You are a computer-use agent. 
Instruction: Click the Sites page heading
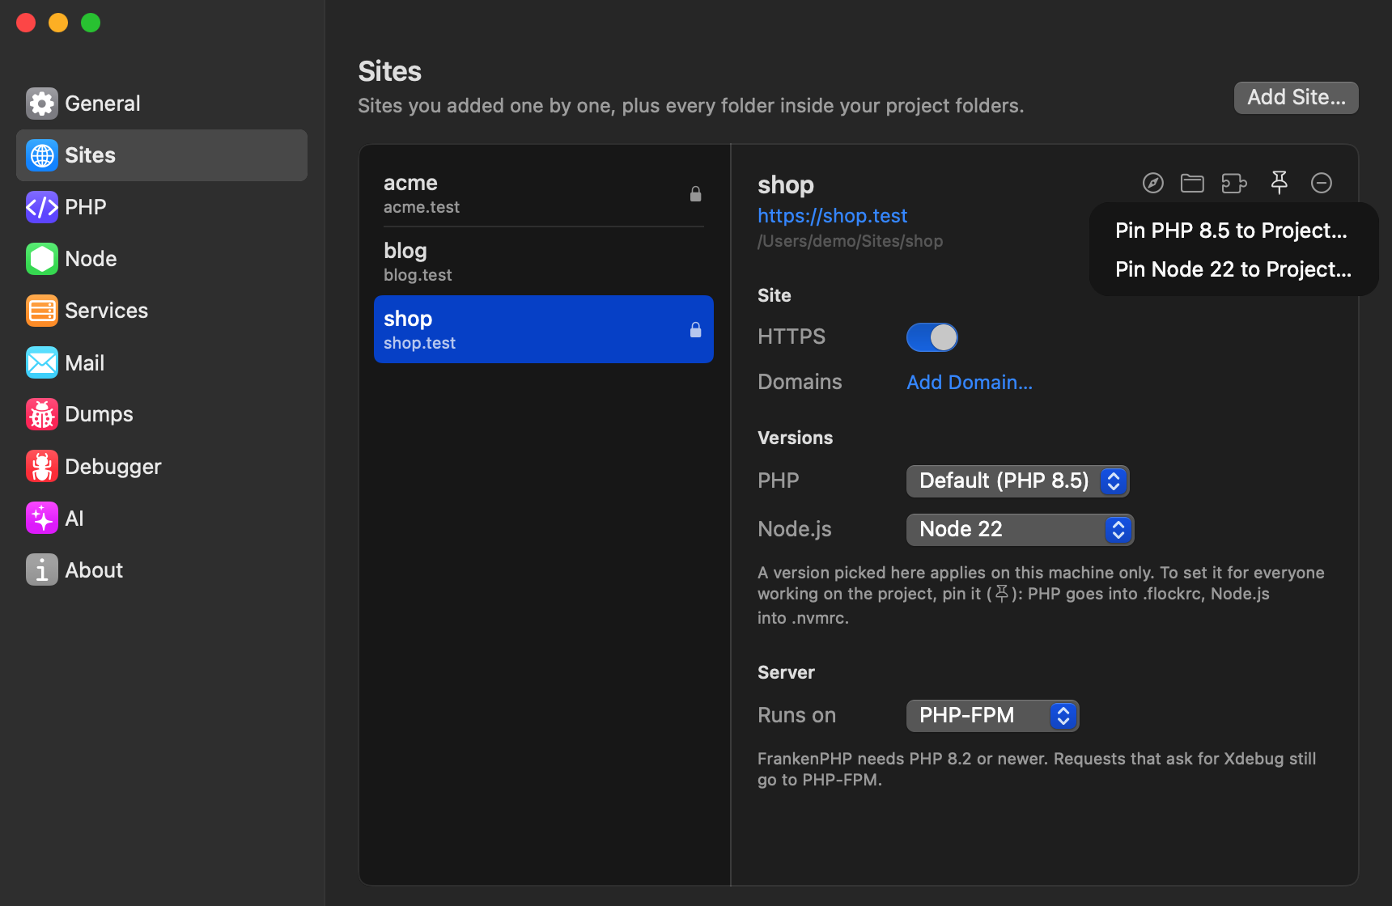coord(390,71)
